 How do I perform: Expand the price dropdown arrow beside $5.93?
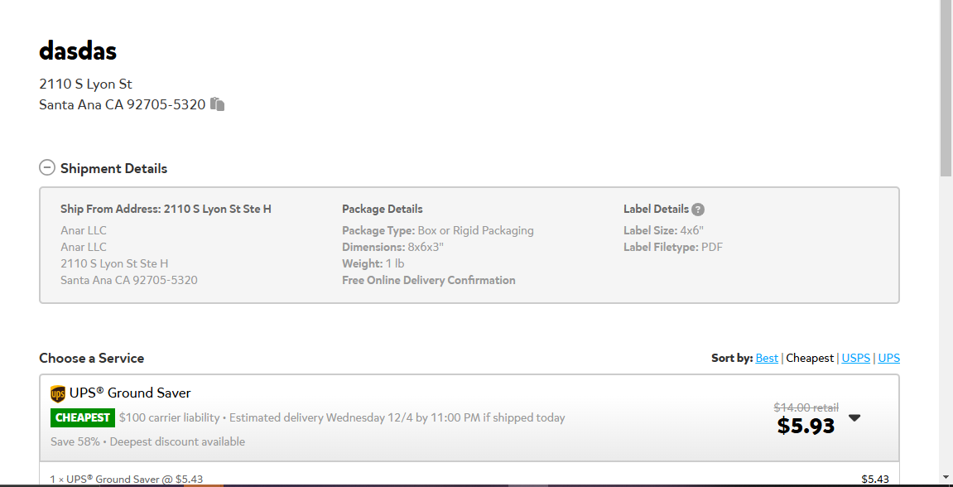pyautogui.click(x=854, y=417)
